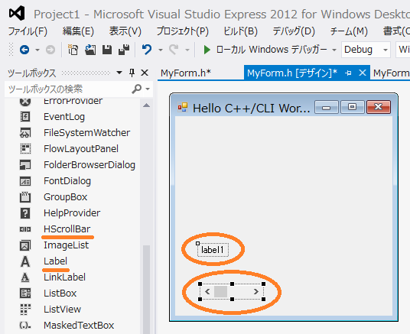Screen dimensions: 410x334
Task: Click the navigate backward arrow icon
Action: [24, 50]
